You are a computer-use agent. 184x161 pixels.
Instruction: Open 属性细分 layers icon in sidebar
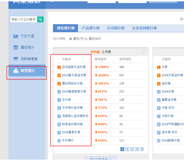coord(16,47)
